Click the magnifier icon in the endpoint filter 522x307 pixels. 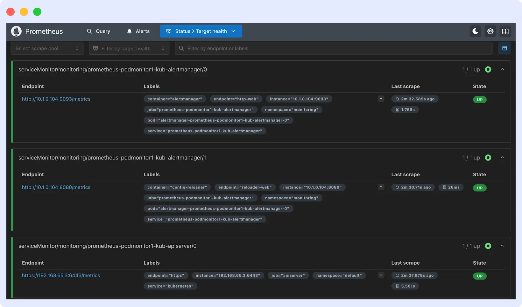[181, 48]
